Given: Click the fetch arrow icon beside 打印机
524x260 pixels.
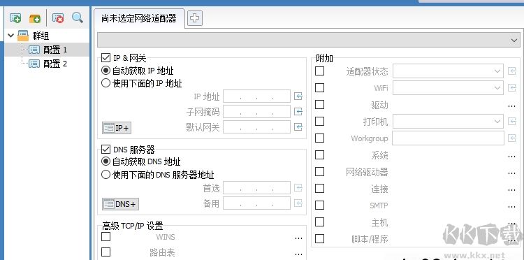Looking at the screenshot, I should pyautogui.click(x=511, y=122).
